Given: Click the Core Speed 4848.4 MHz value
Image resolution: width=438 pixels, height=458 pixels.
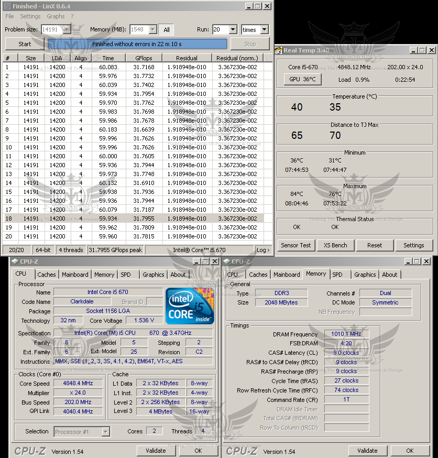Looking at the screenshot, I should (x=78, y=383).
